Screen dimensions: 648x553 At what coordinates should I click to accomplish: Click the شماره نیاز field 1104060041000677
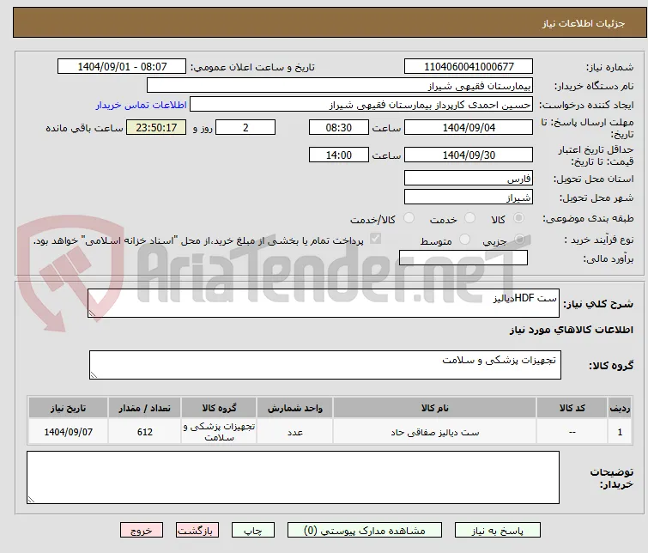pos(469,67)
